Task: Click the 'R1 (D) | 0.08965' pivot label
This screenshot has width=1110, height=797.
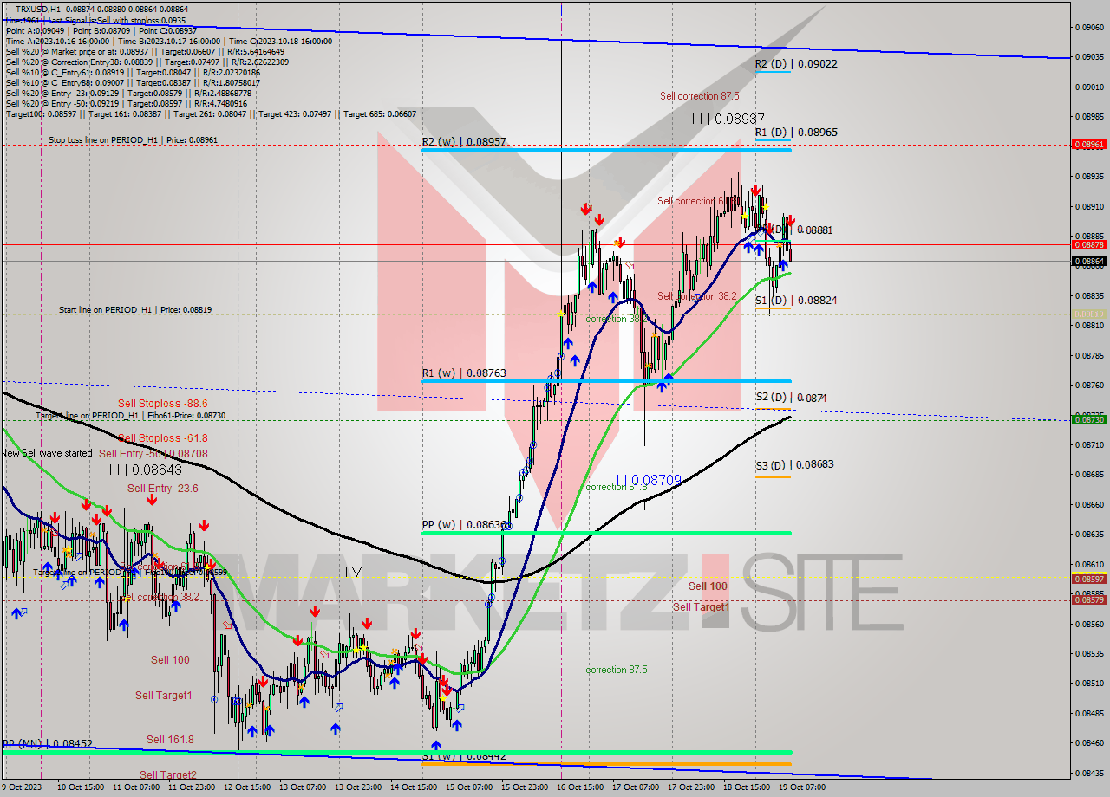Action: tap(796, 133)
